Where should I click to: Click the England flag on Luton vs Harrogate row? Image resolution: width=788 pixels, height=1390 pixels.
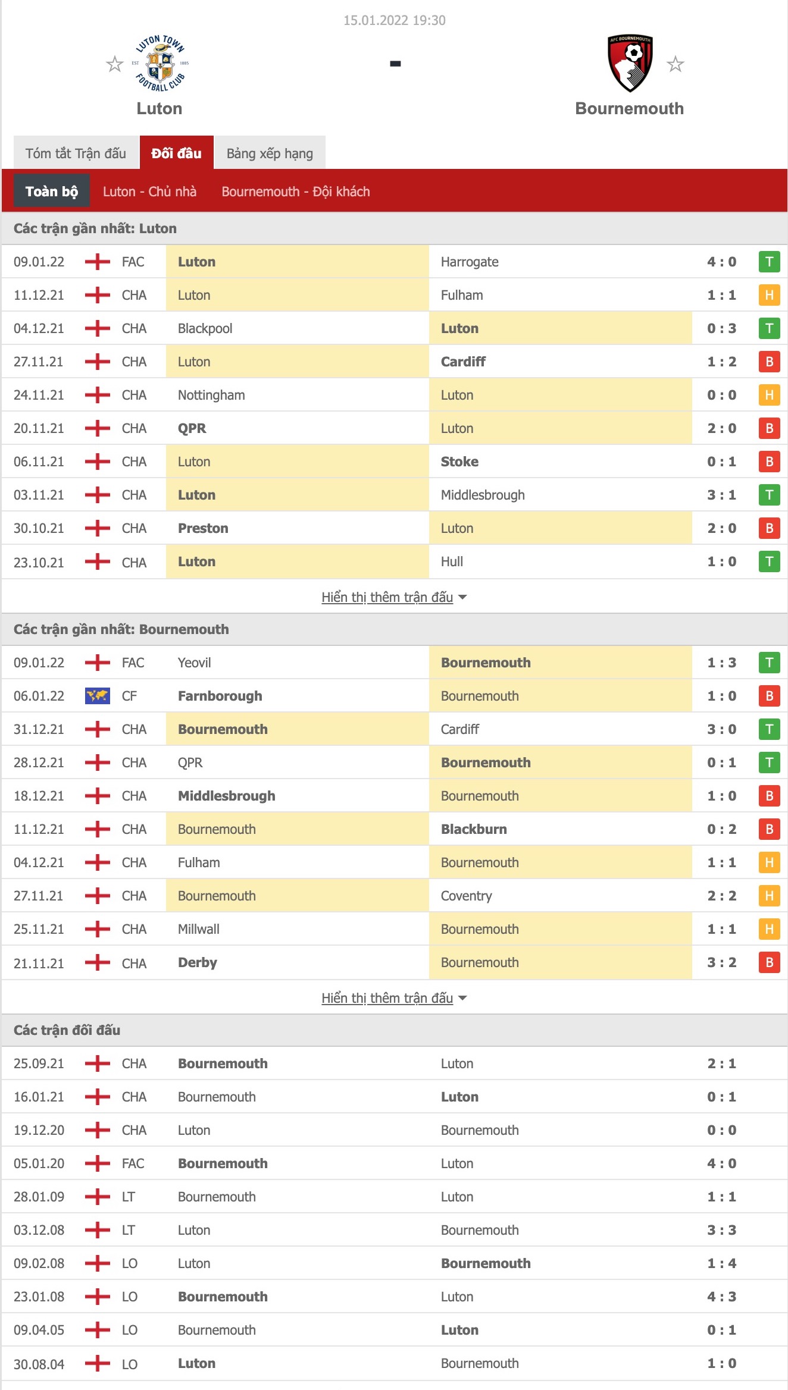pyautogui.click(x=98, y=262)
